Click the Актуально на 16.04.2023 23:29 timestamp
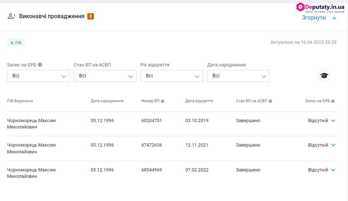This screenshot has width=348, height=201. pos(303,42)
